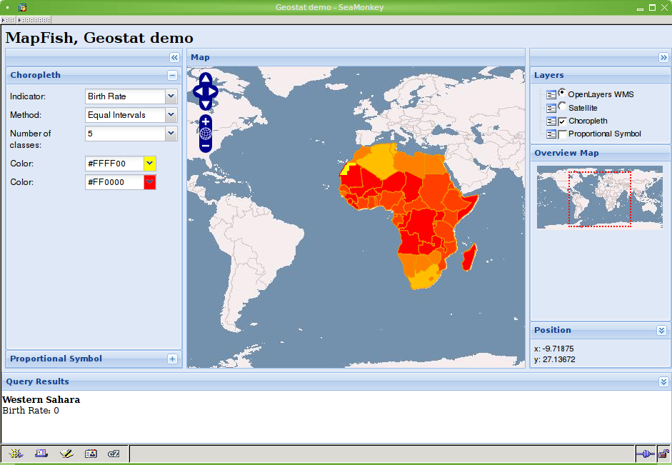Pan the map left with the west arrow

pos(198,91)
